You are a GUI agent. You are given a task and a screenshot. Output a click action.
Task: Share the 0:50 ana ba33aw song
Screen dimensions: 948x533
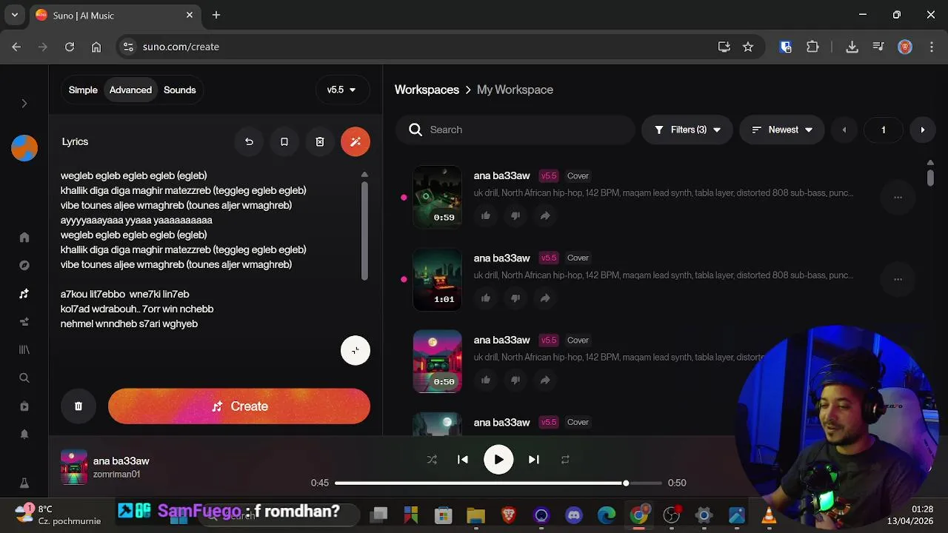point(545,381)
